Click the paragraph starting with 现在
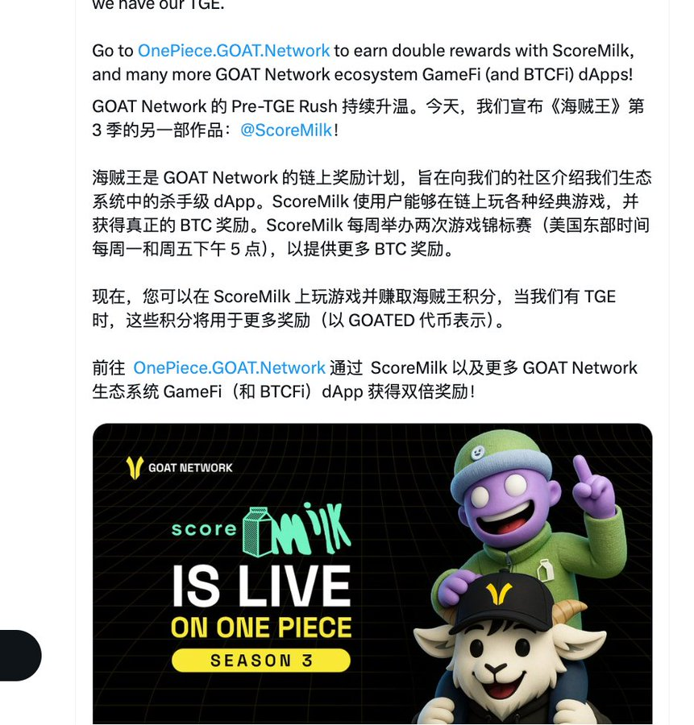This screenshot has width=694, height=725. (x=354, y=309)
